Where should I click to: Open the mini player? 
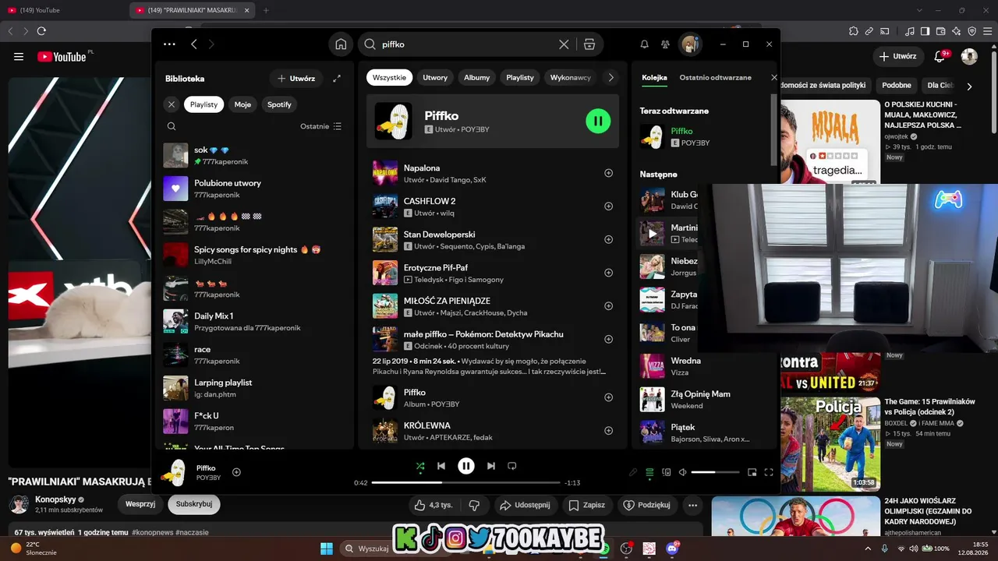point(752,472)
